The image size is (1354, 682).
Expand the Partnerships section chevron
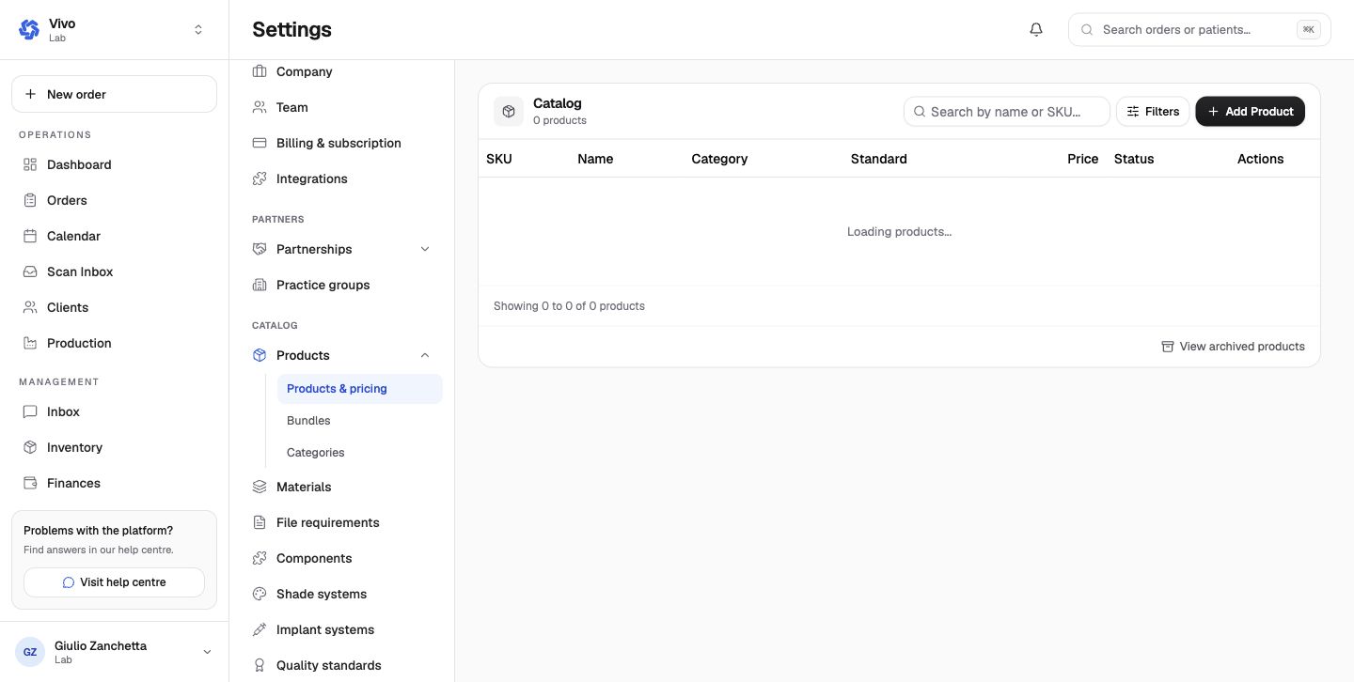[x=425, y=249]
